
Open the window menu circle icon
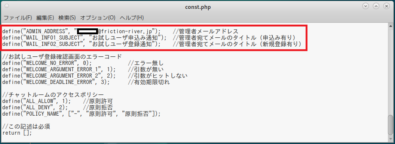click(x=7, y=6)
